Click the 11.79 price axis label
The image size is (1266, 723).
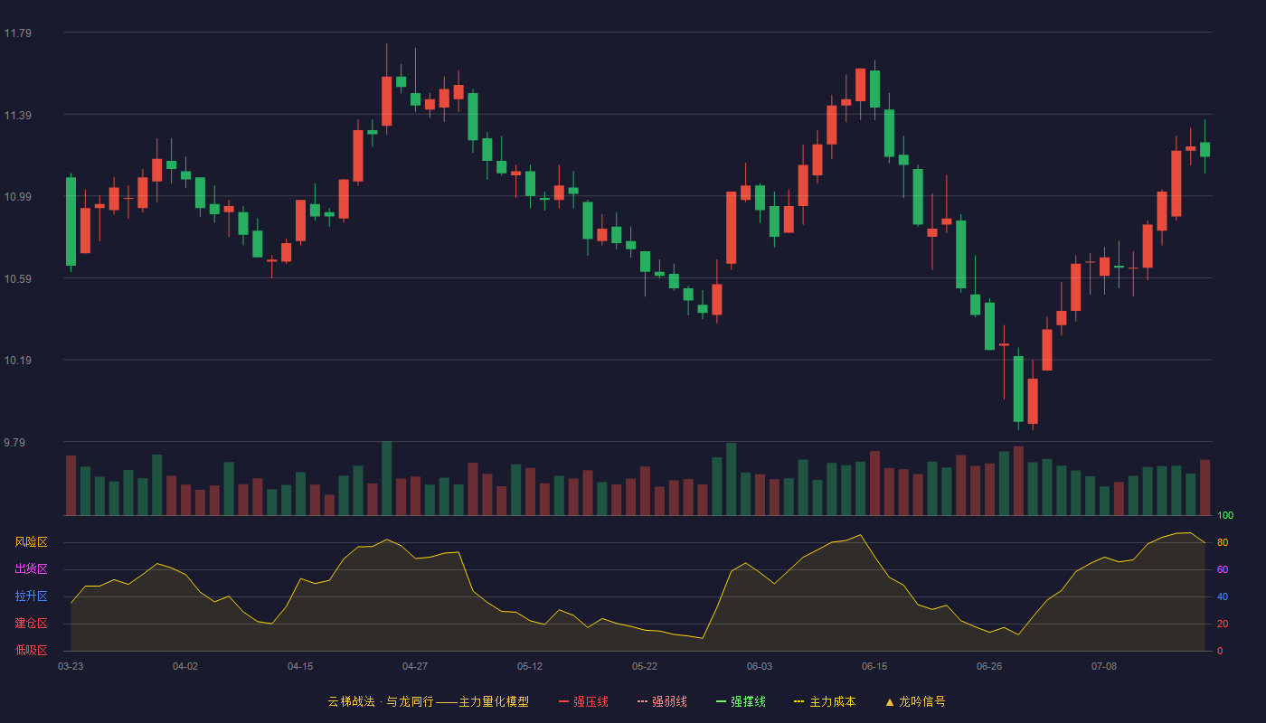17,33
